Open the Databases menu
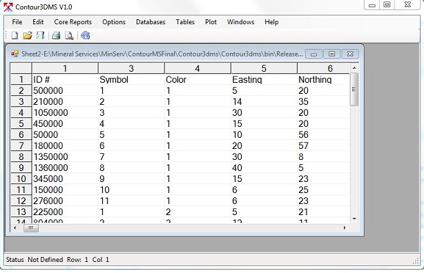The image size is (424, 273). [151, 22]
